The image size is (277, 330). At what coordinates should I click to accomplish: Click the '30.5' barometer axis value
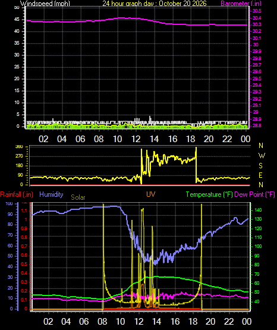tap(257, 11)
